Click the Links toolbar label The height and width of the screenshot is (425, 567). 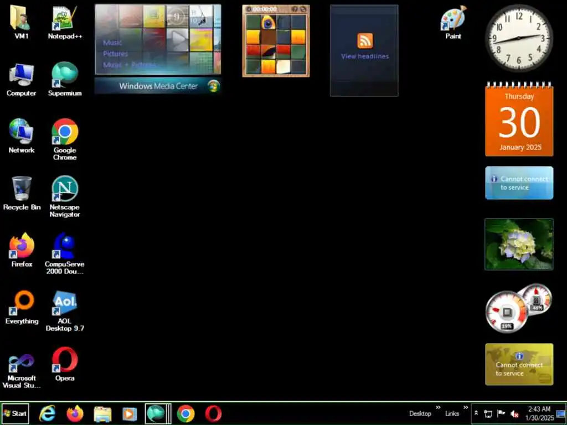452,414
